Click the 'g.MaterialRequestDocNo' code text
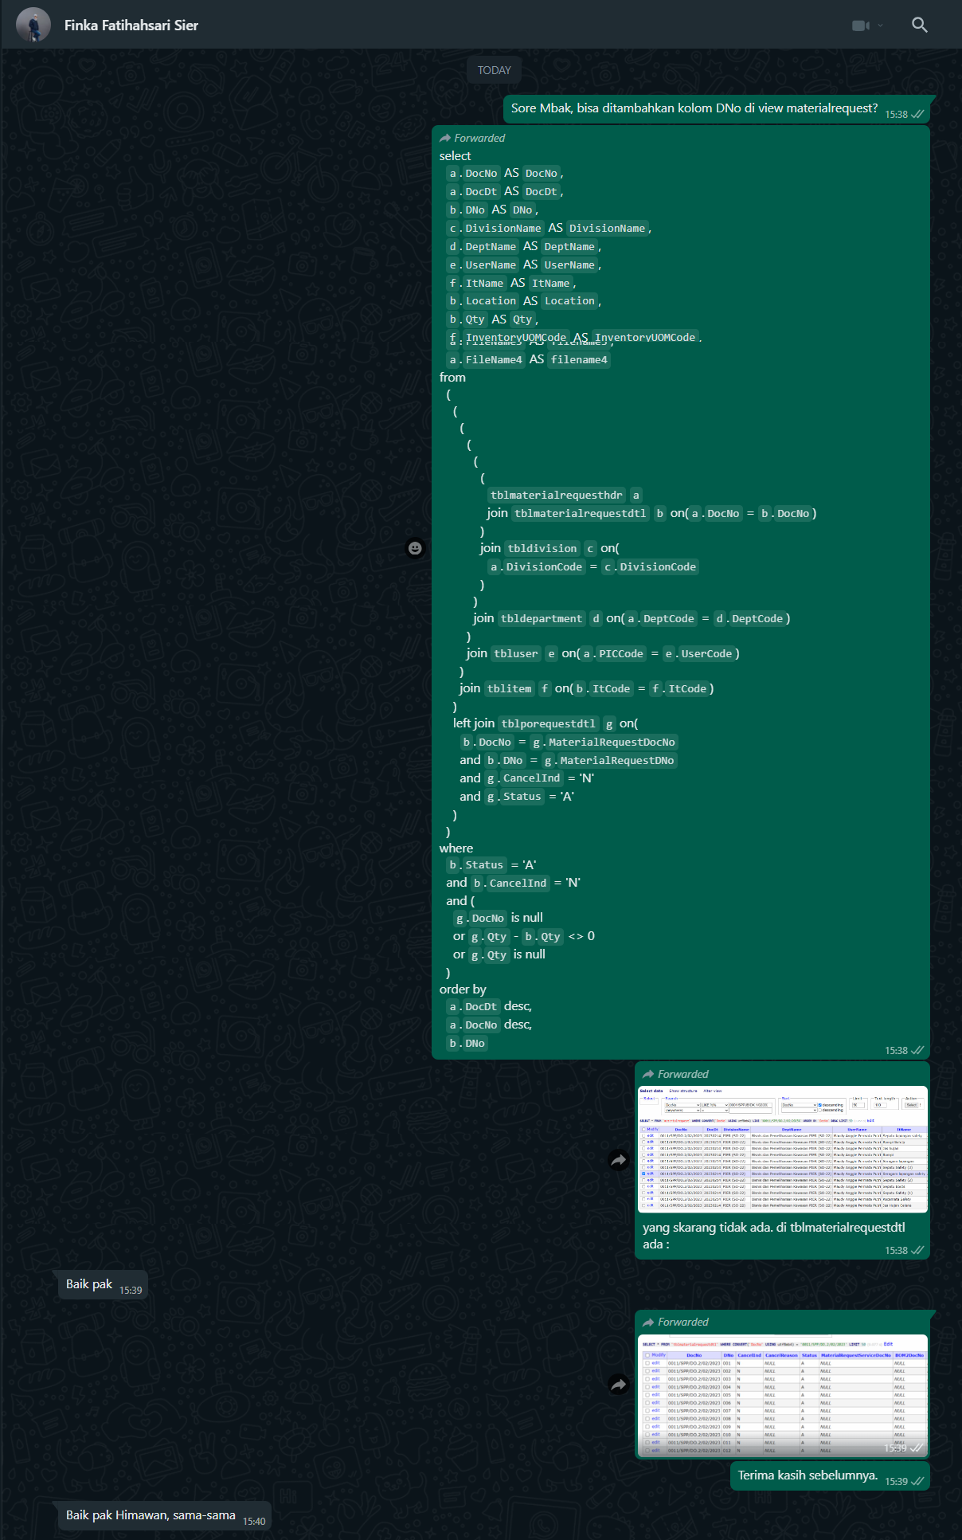This screenshot has width=962, height=1540. tap(604, 743)
